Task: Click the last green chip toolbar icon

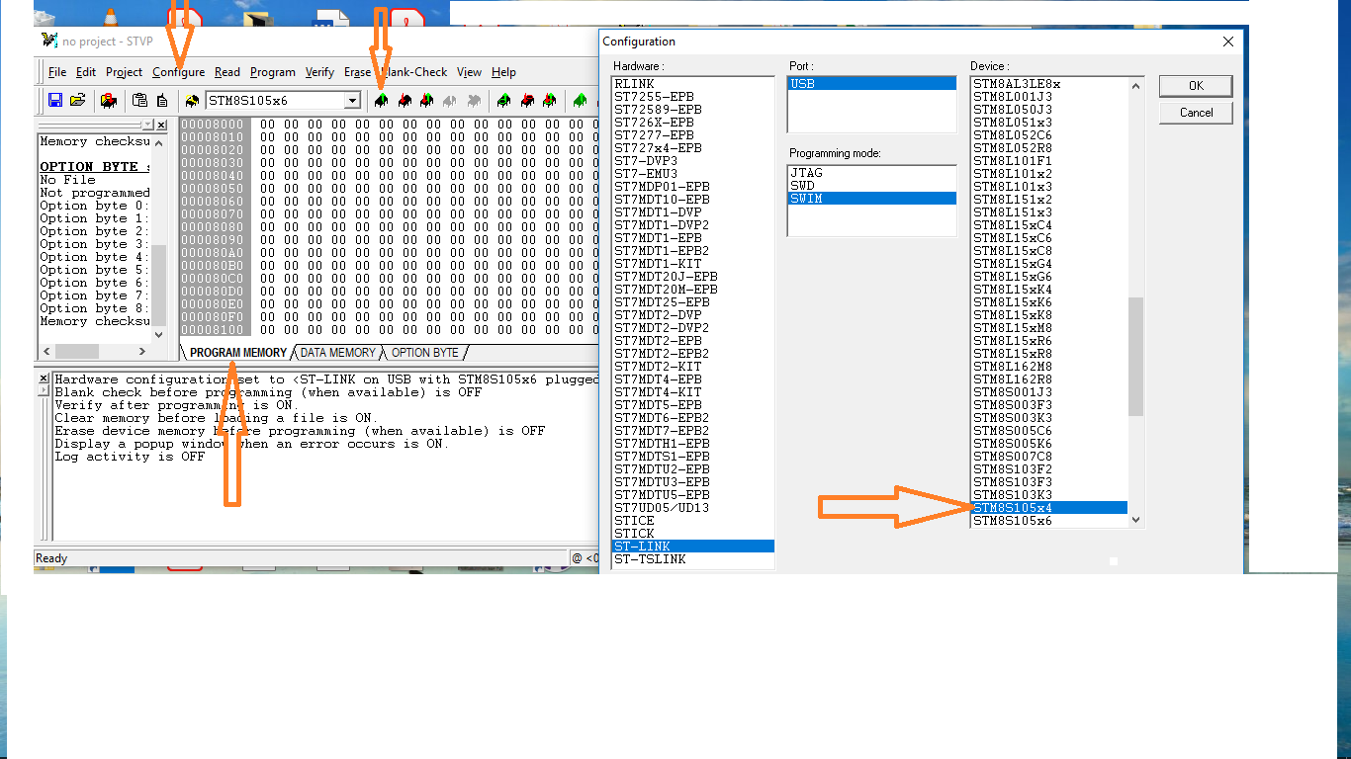Action: click(580, 100)
